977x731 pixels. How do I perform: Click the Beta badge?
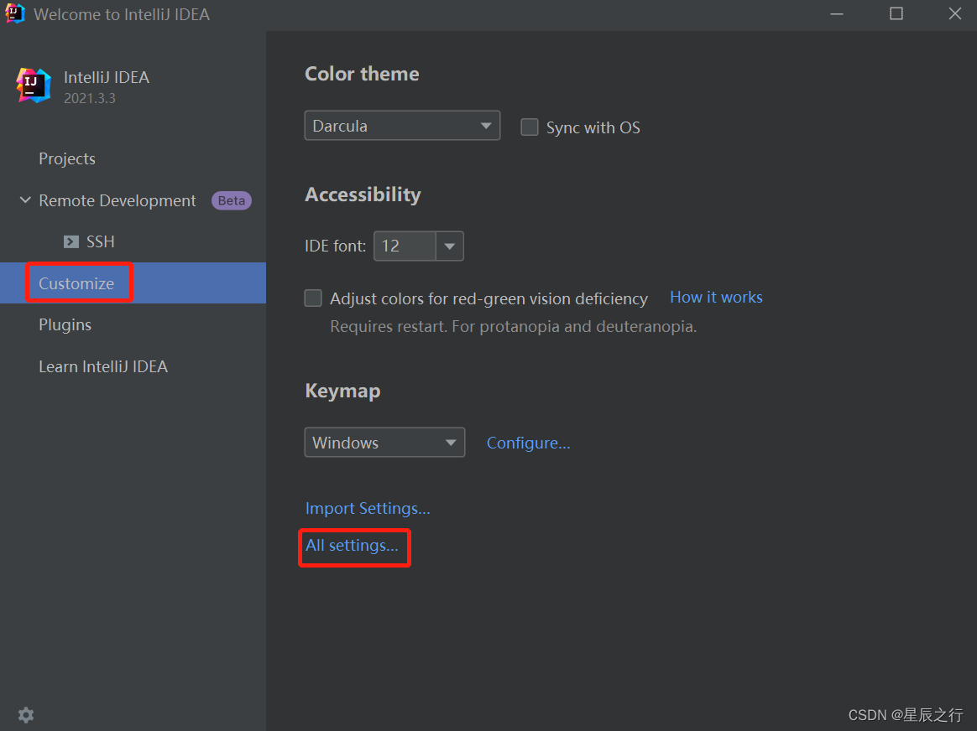point(232,200)
